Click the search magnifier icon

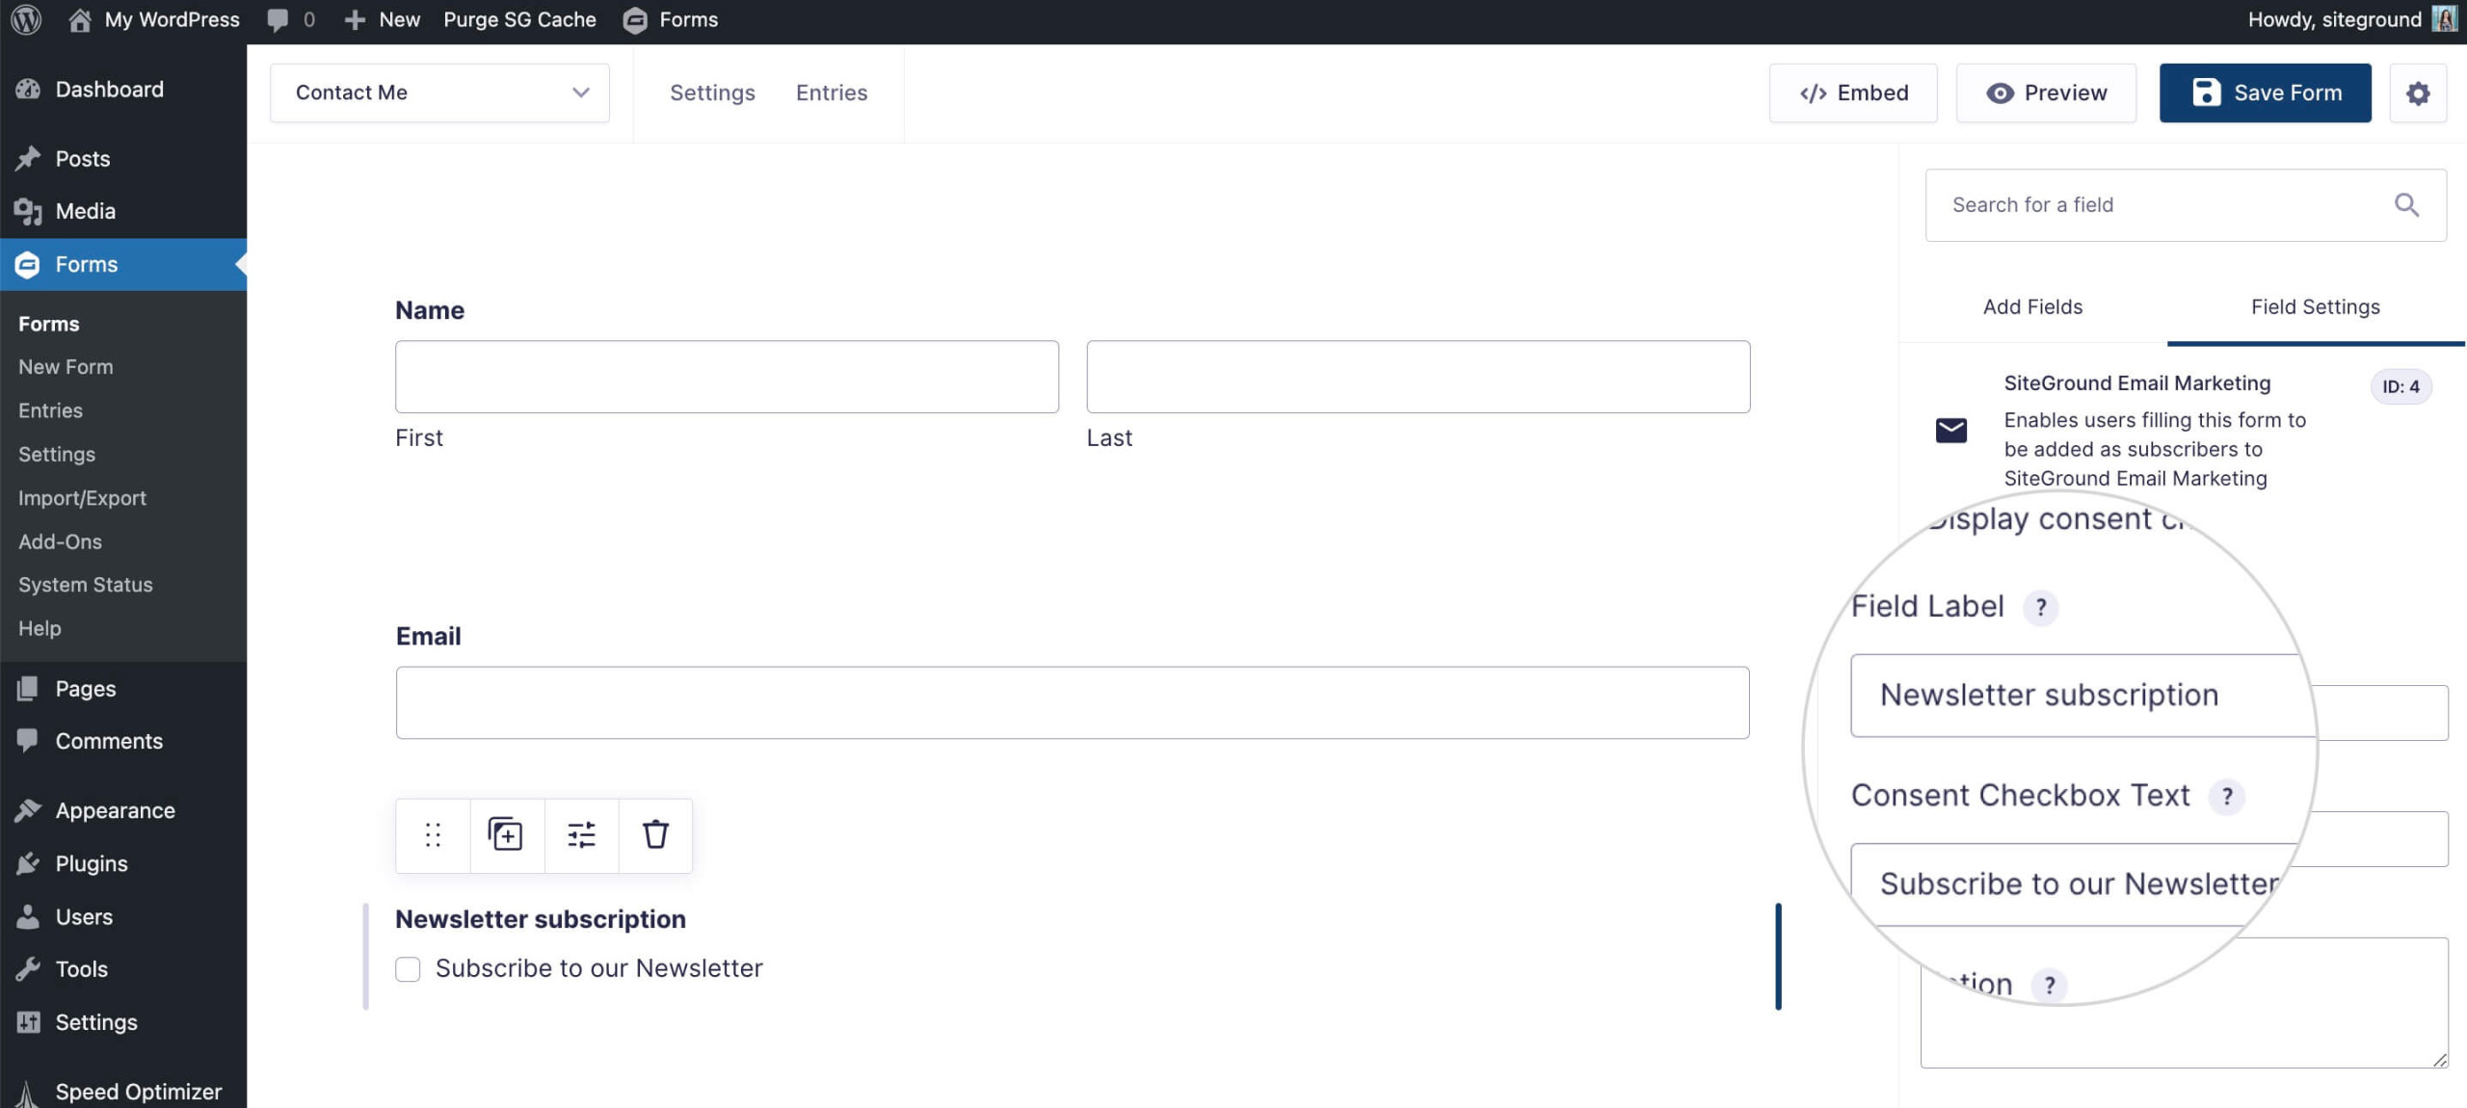(2406, 205)
